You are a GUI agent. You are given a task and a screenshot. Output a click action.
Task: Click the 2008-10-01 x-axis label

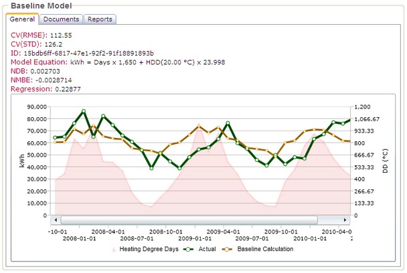[165, 232]
